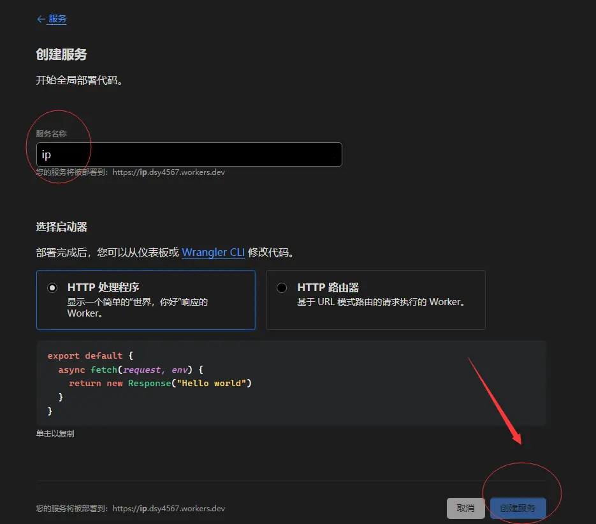Go back via the 服务 link
This screenshot has height=524, width=596.
57,19
